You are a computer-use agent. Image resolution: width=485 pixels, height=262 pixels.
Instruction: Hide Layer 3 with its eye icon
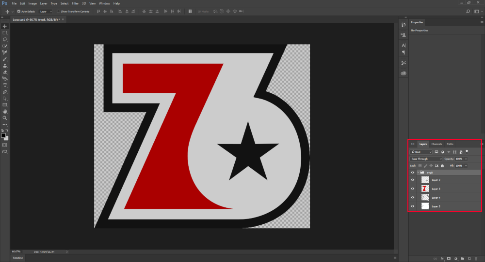point(412,189)
